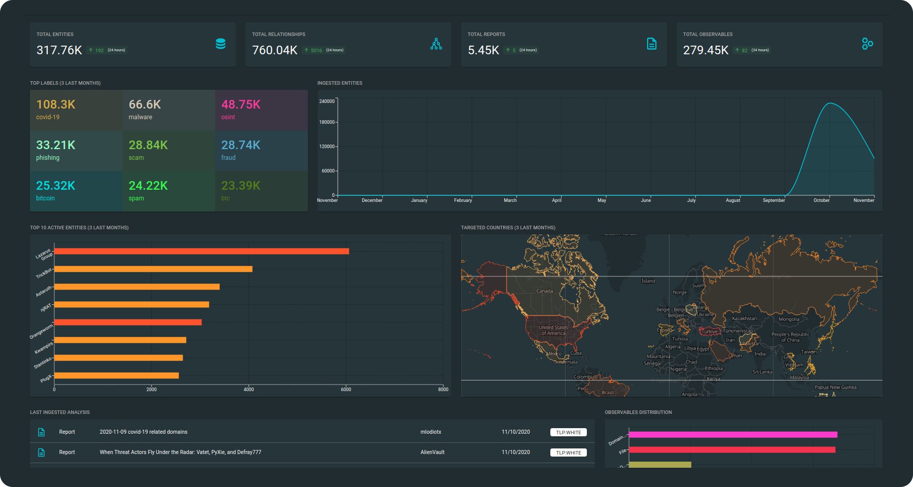
Task: Open '2020-11-09 covid-19 related domains' report
Action: (144, 432)
